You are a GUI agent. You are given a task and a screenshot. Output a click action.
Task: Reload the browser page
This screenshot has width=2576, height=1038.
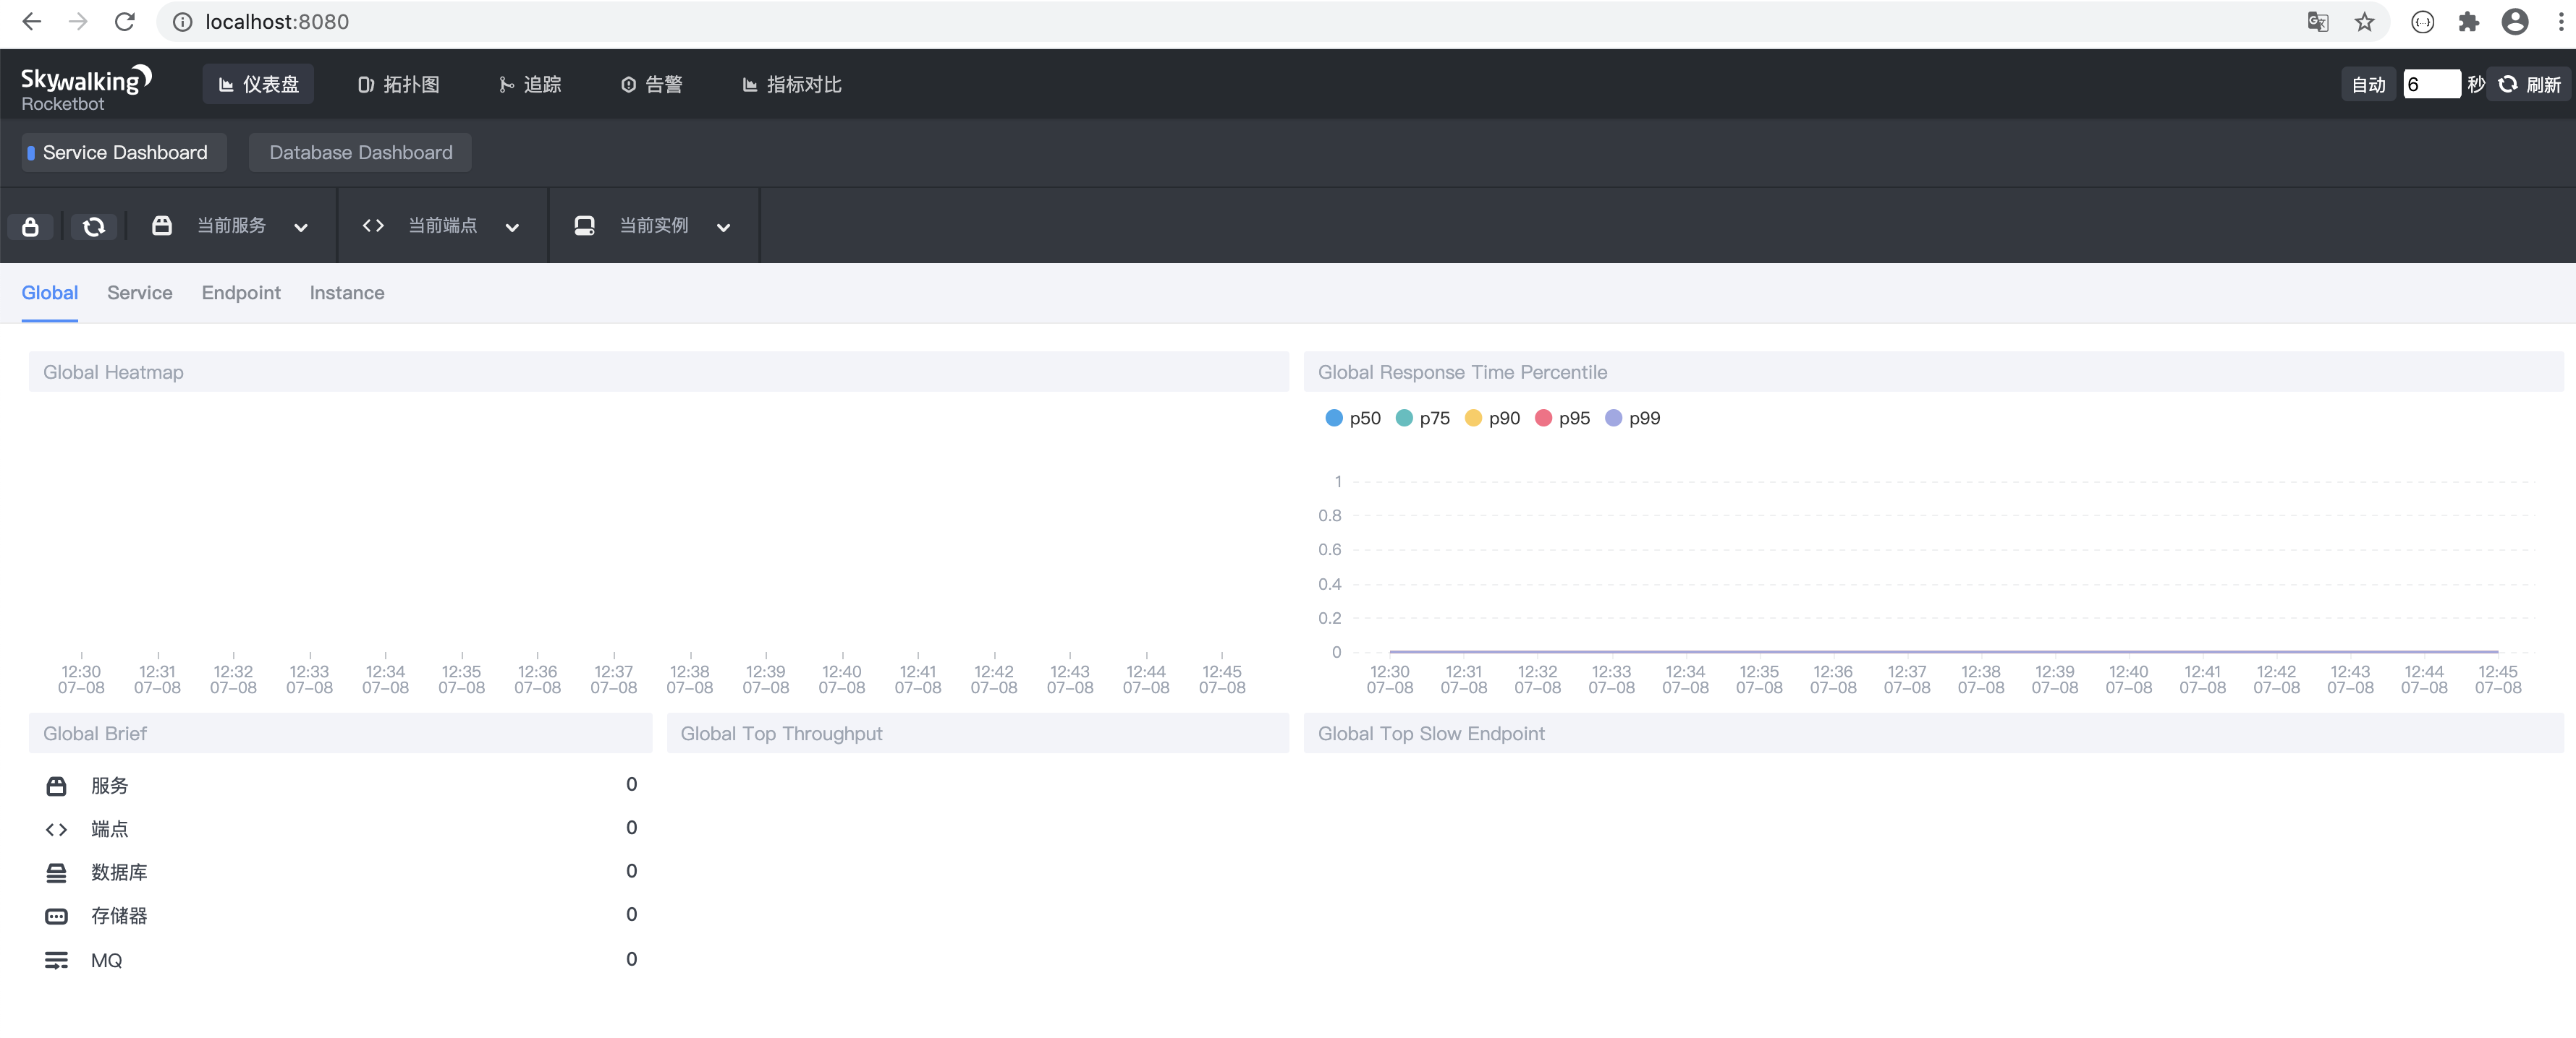pyautogui.click(x=125, y=22)
